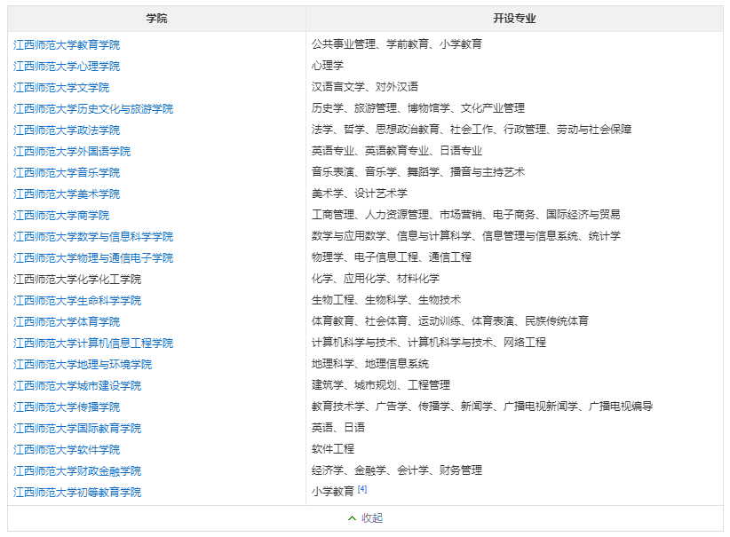Open 江西师范大学教育学院 link
The width and height of the screenshot is (730, 537).
[x=67, y=44]
